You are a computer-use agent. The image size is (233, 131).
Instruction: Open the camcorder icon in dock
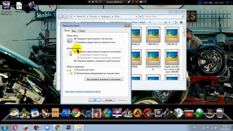point(168,114)
